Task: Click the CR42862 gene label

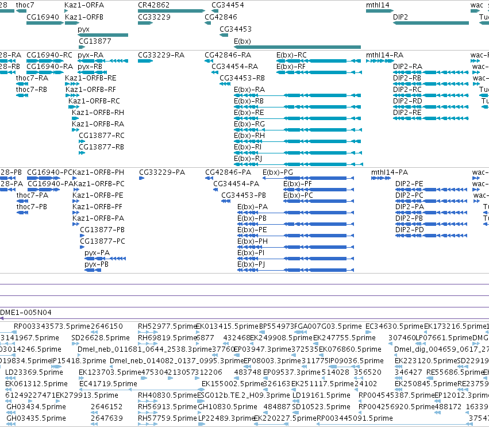Action: [154, 5]
